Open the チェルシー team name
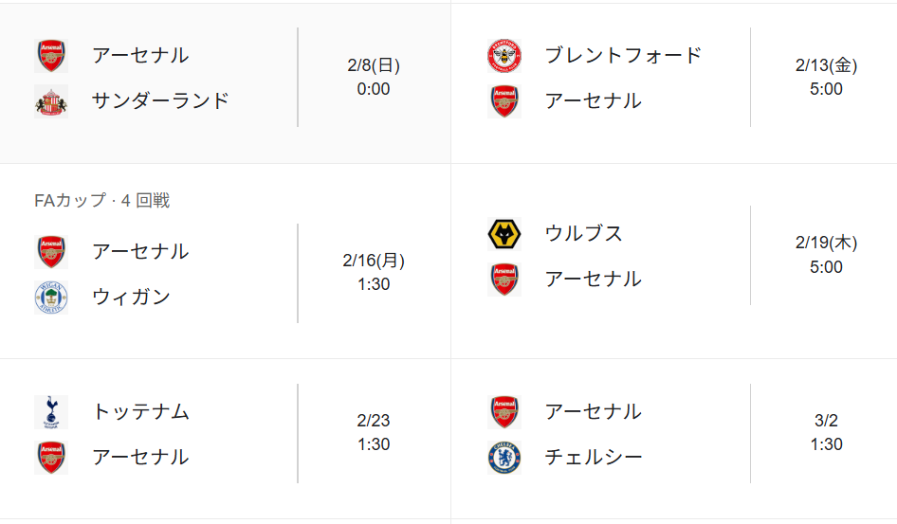Viewport: 897px width, 524px height. click(594, 458)
